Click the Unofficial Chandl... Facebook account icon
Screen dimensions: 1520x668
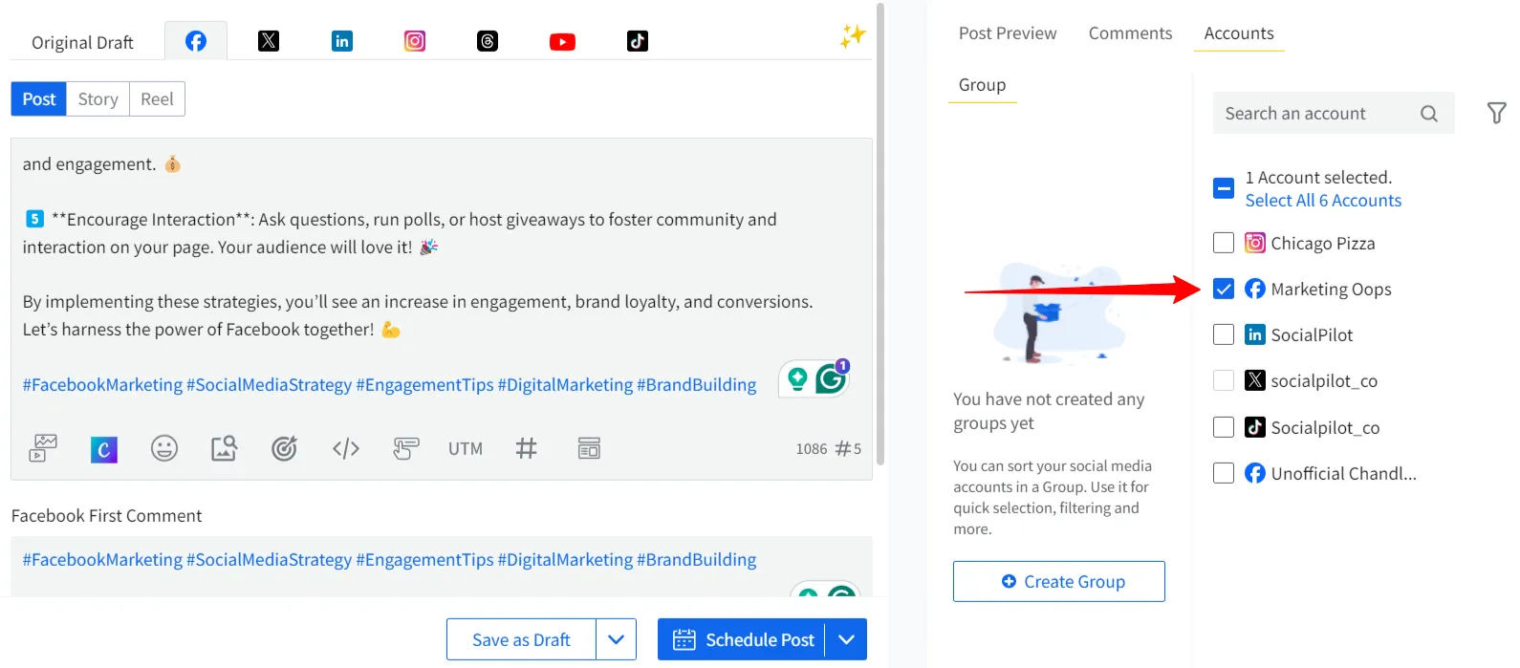[x=1255, y=473]
